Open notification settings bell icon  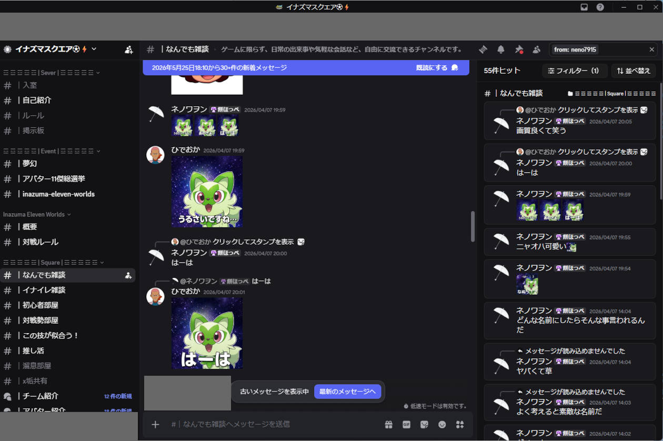501,49
